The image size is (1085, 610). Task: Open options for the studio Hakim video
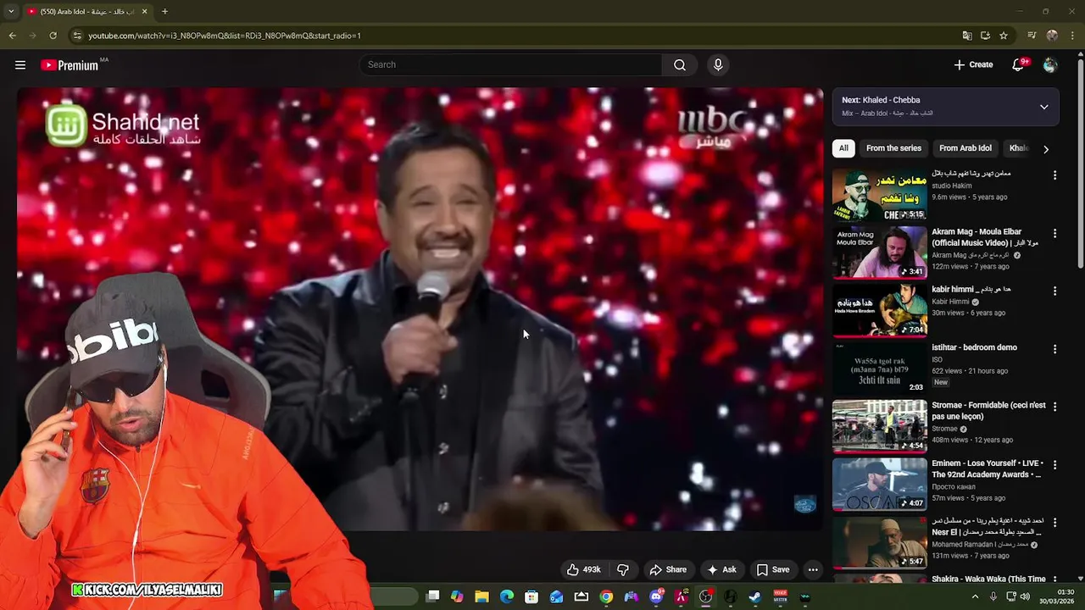(x=1054, y=175)
